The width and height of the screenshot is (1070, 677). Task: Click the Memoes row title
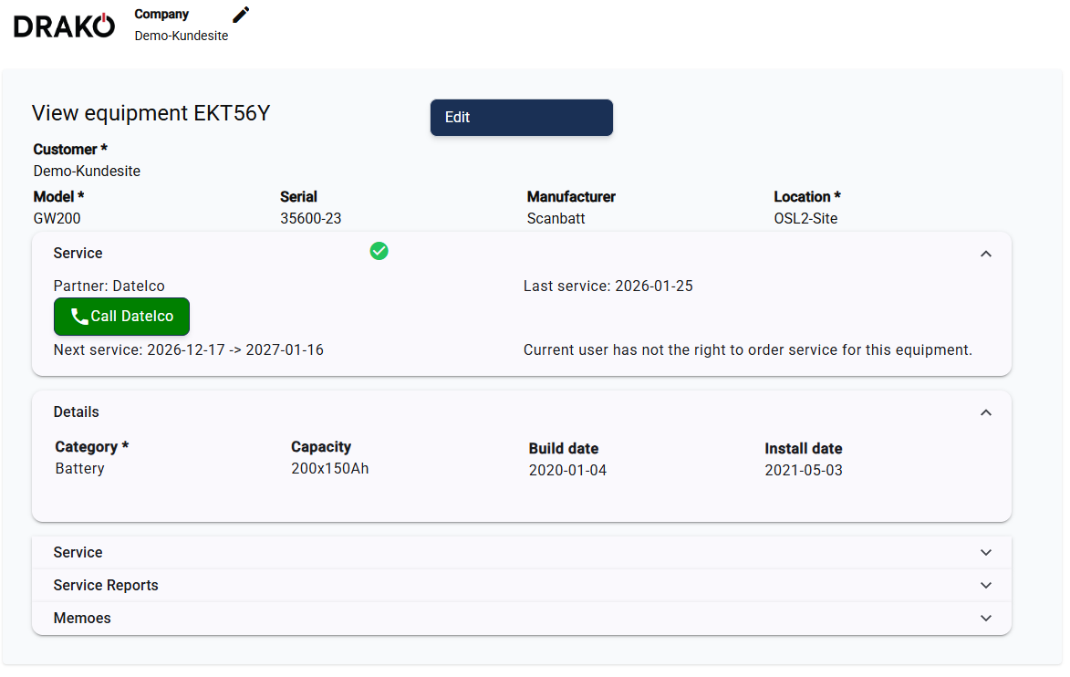[x=82, y=619]
